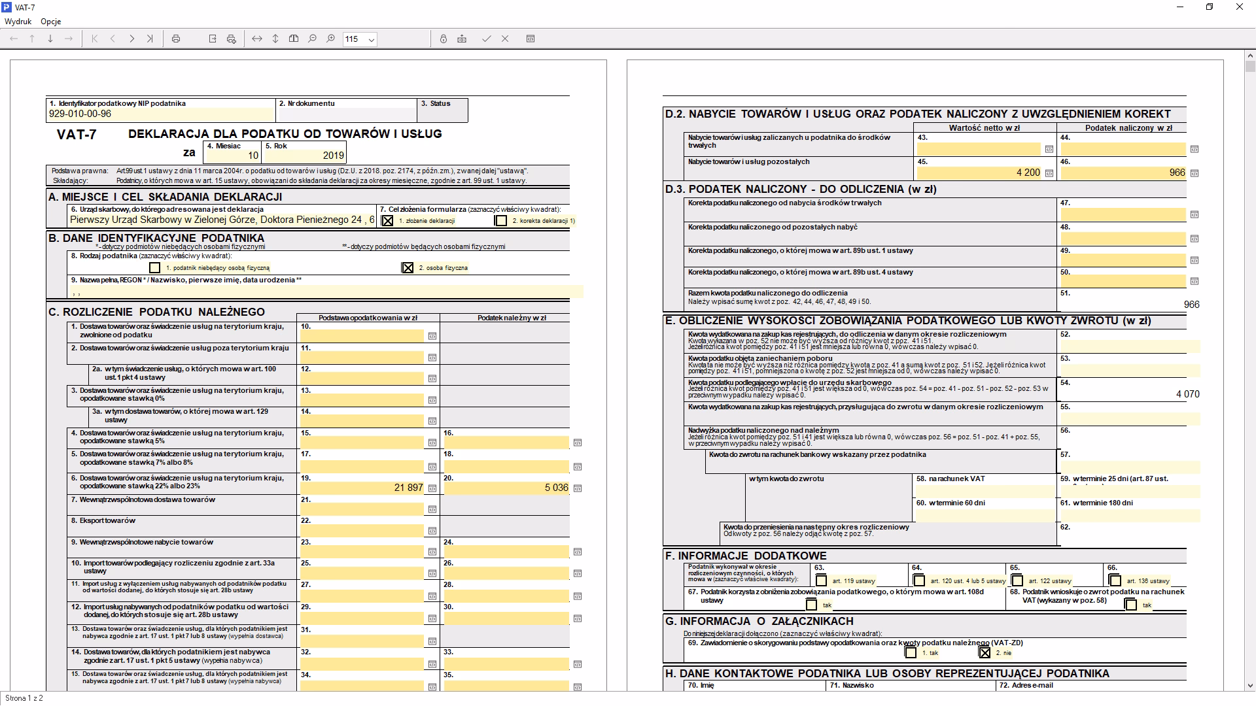The image size is (1256, 706).
Task: Check 'podatnik niebędący osobą fizyczną' checkbox
Action: 154,268
